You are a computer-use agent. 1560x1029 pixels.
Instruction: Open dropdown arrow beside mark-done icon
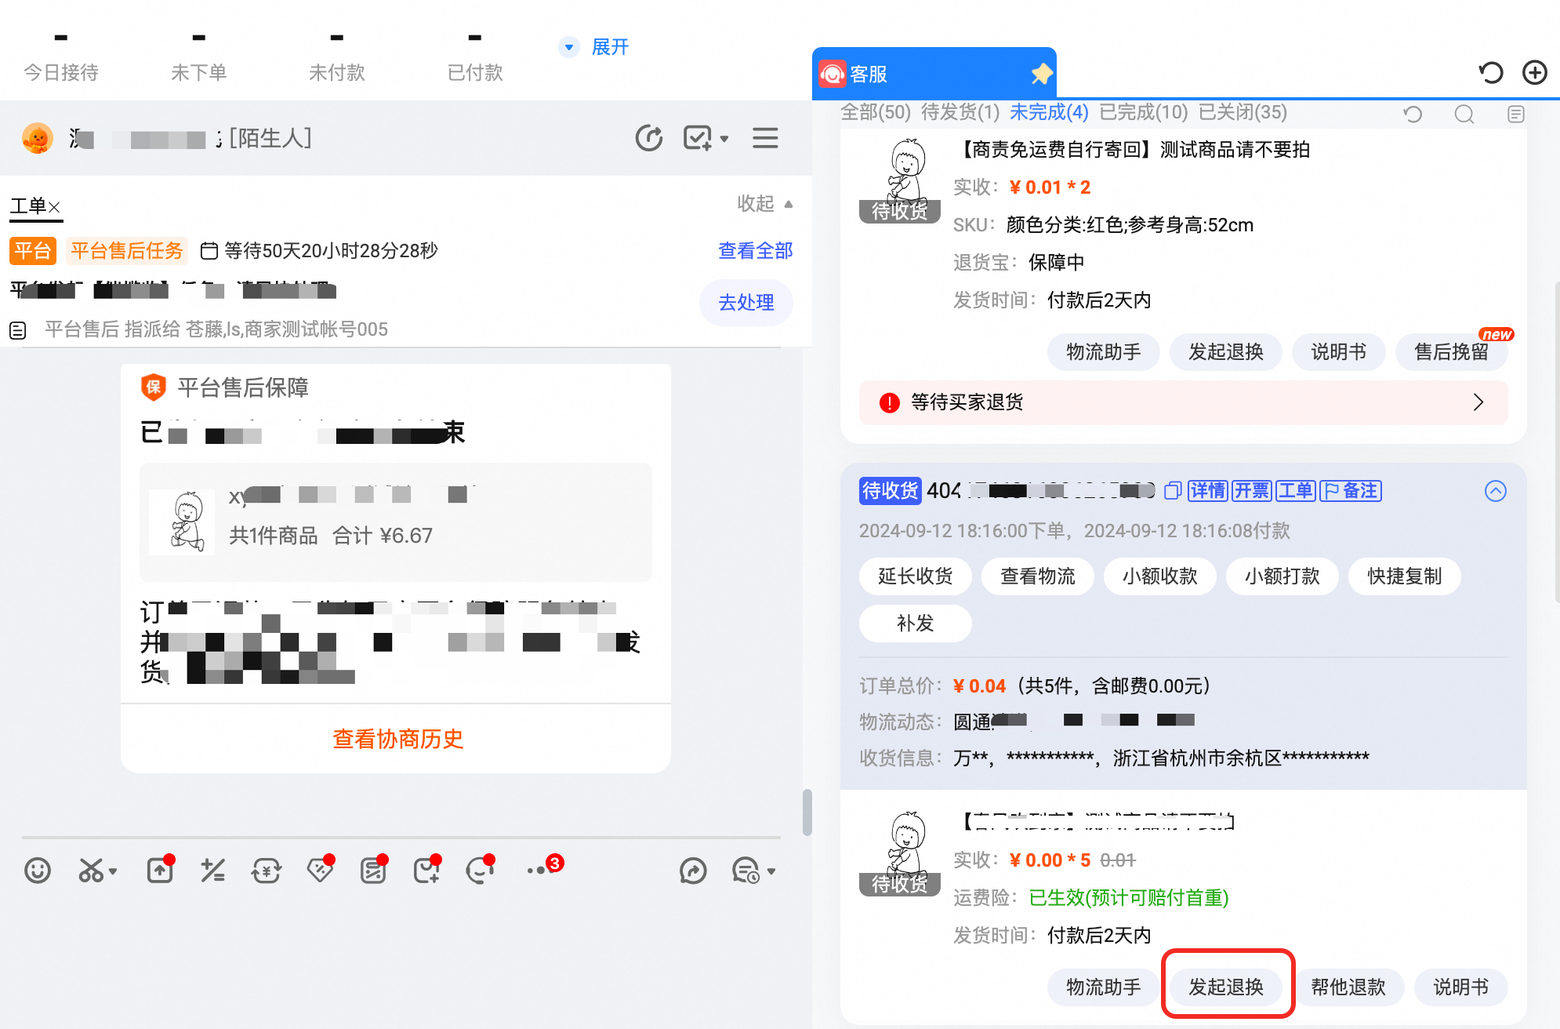point(724,139)
